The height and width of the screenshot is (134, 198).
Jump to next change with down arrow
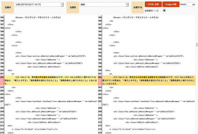(164, 10)
